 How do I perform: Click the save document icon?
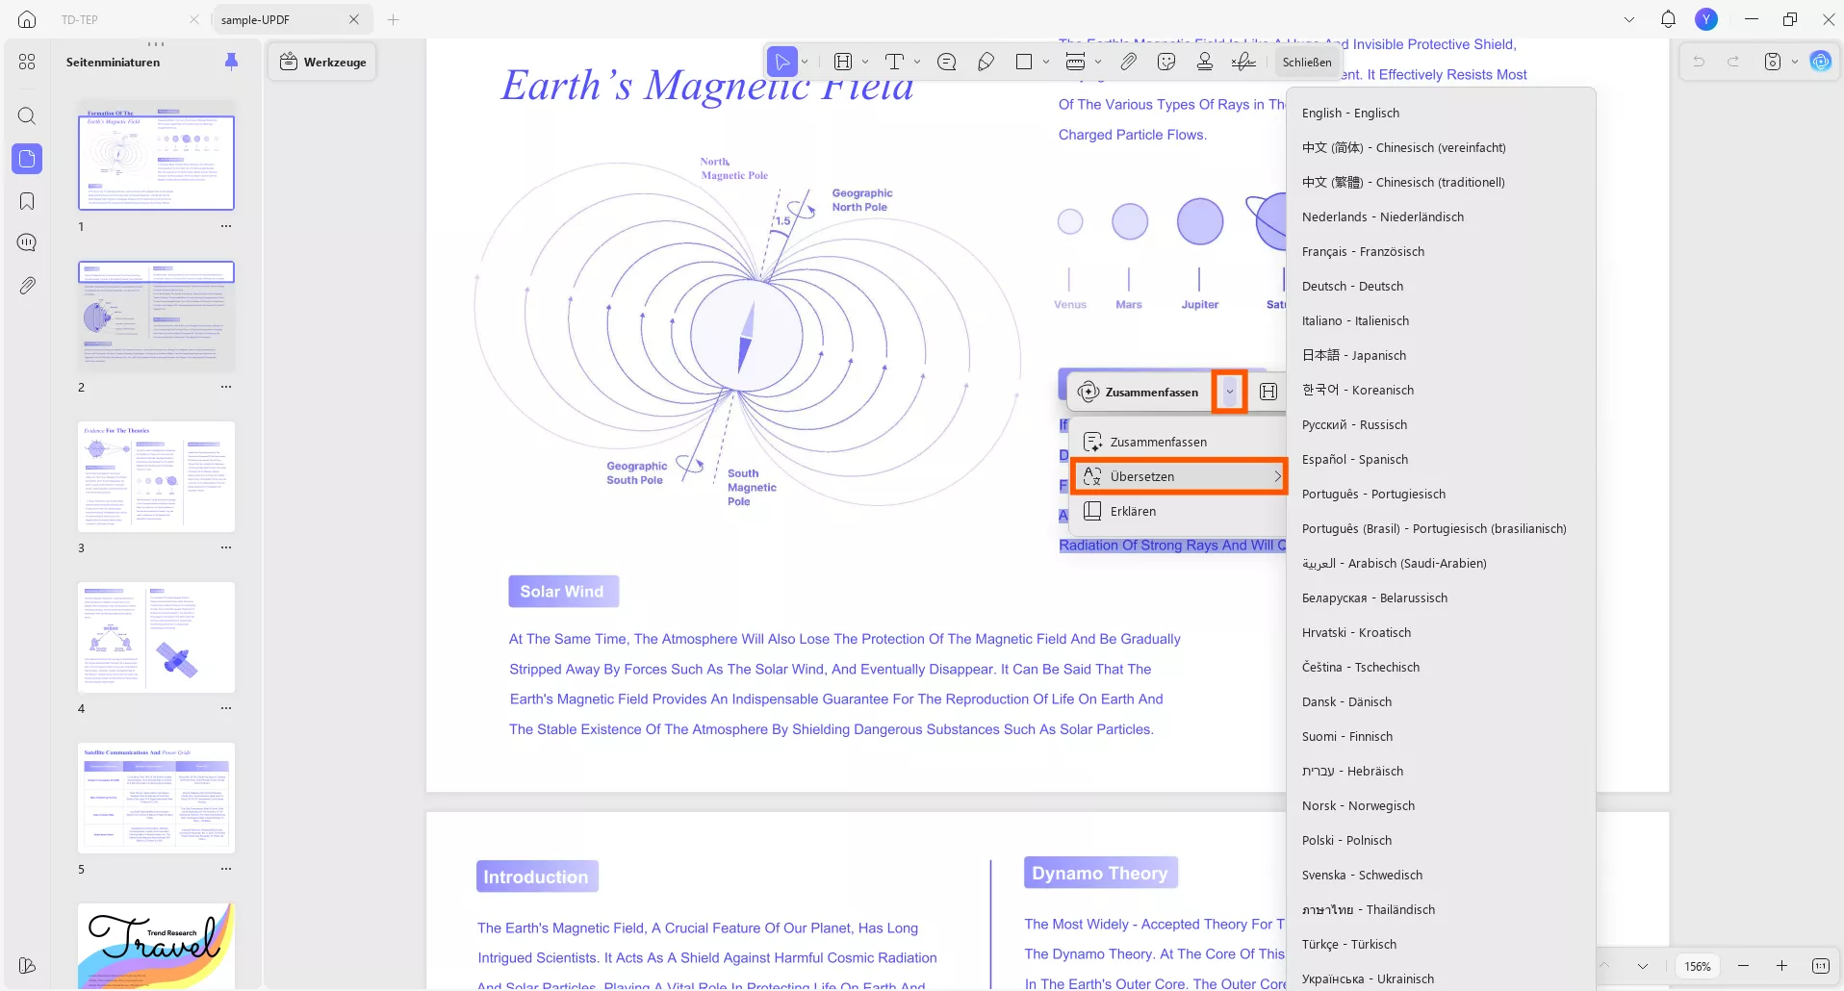click(x=1773, y=62)
